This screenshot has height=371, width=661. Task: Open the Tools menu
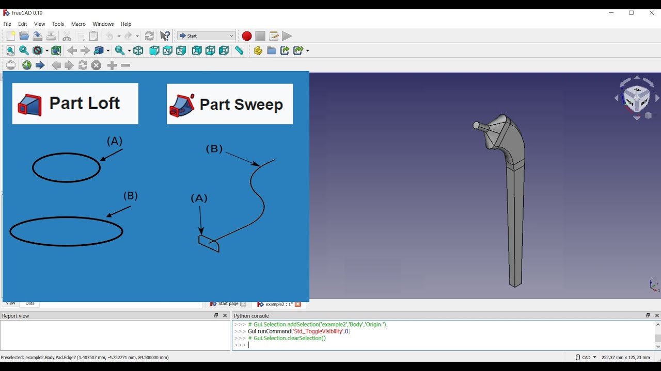[58, 24]
